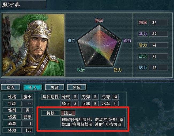Open the 关系 tab

coord(55,87)
